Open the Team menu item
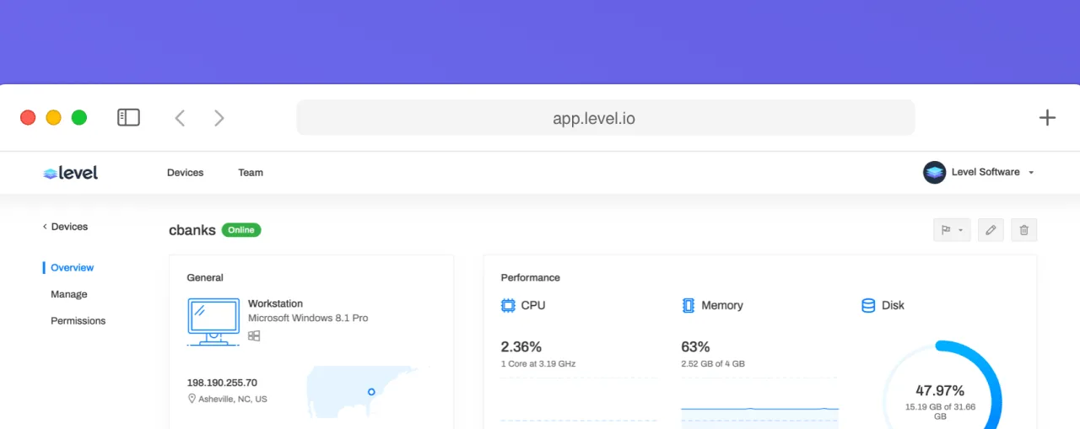Viewport: 1080px width, 429px height. 251,172
